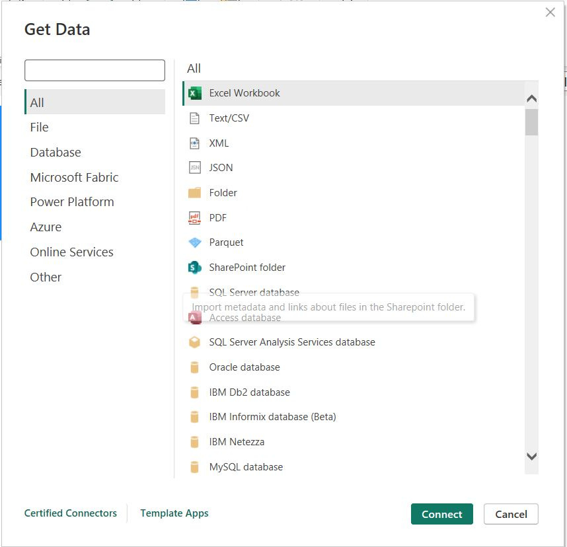Open the Power Platform category
The height and width of the screenshot is (547, 567).
tap(72, 201)
